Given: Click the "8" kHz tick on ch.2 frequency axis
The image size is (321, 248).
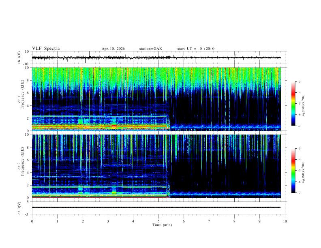Looking at the screenshot, I should (x=28, y=148).
